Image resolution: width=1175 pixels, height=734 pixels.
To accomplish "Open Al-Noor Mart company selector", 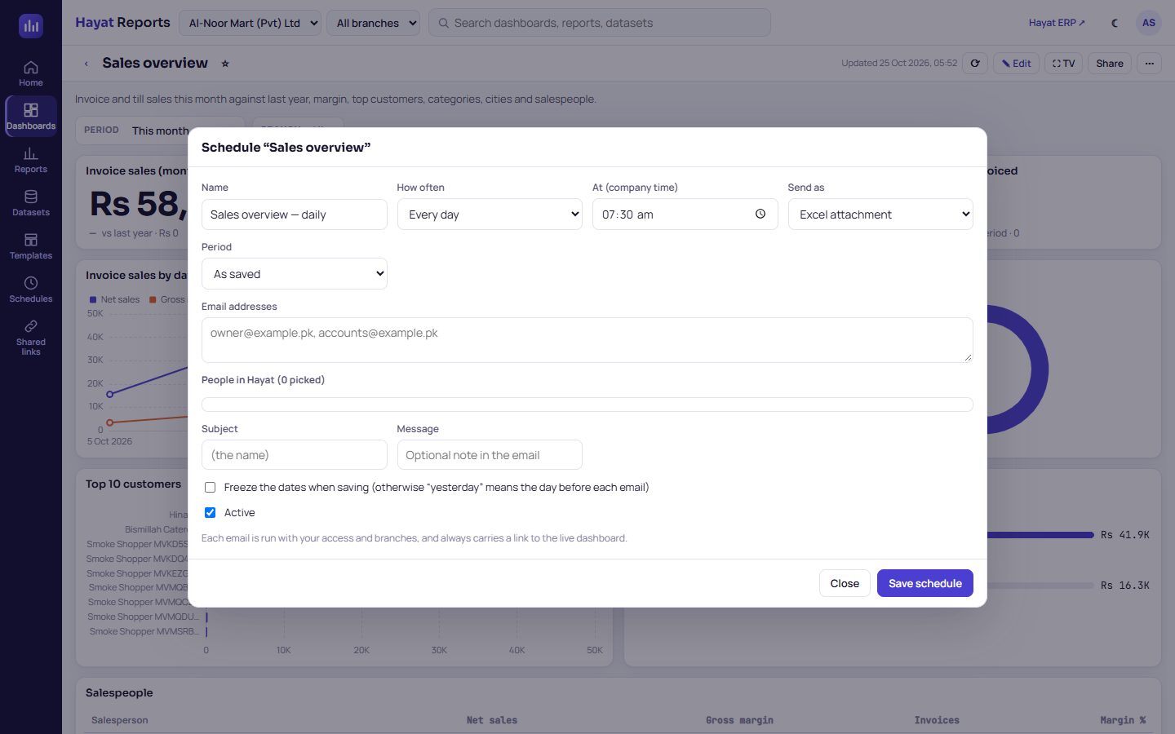I will 250,23.
